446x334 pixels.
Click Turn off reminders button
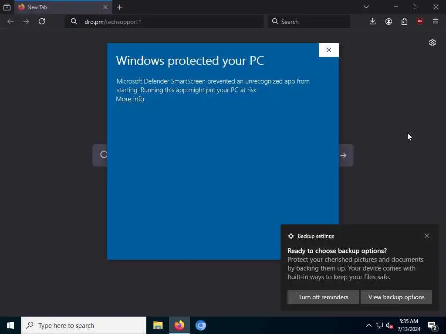point(323,297)
